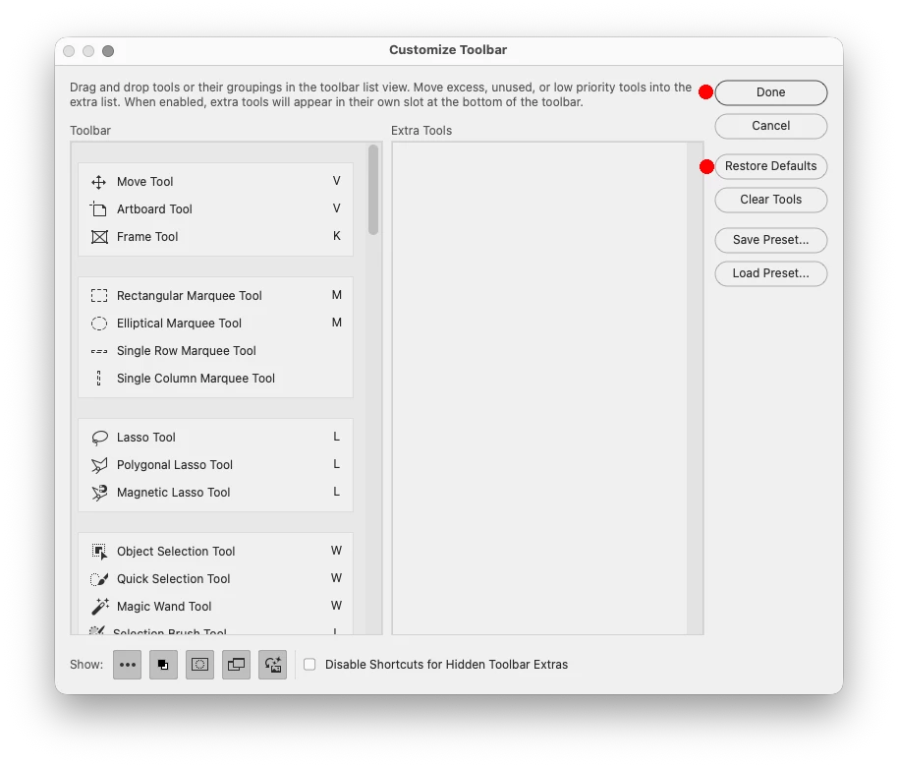Screen dimensions: 898x767
Task: Click L shortcut of Magnetic Lasso Tool
Action: [337, 493]
